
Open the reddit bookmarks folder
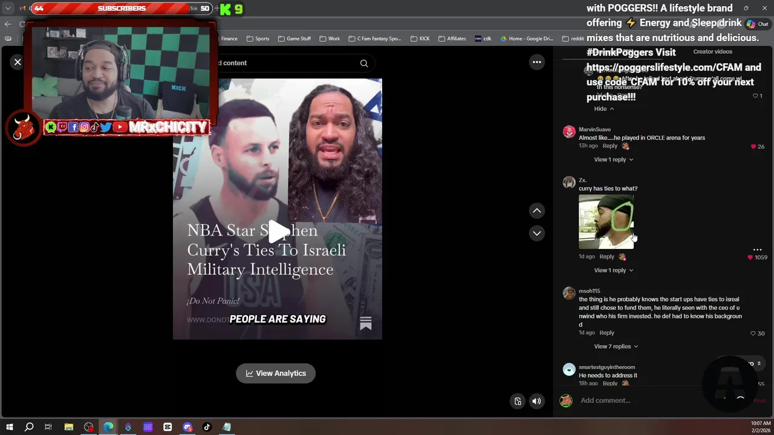pos(573,39)
